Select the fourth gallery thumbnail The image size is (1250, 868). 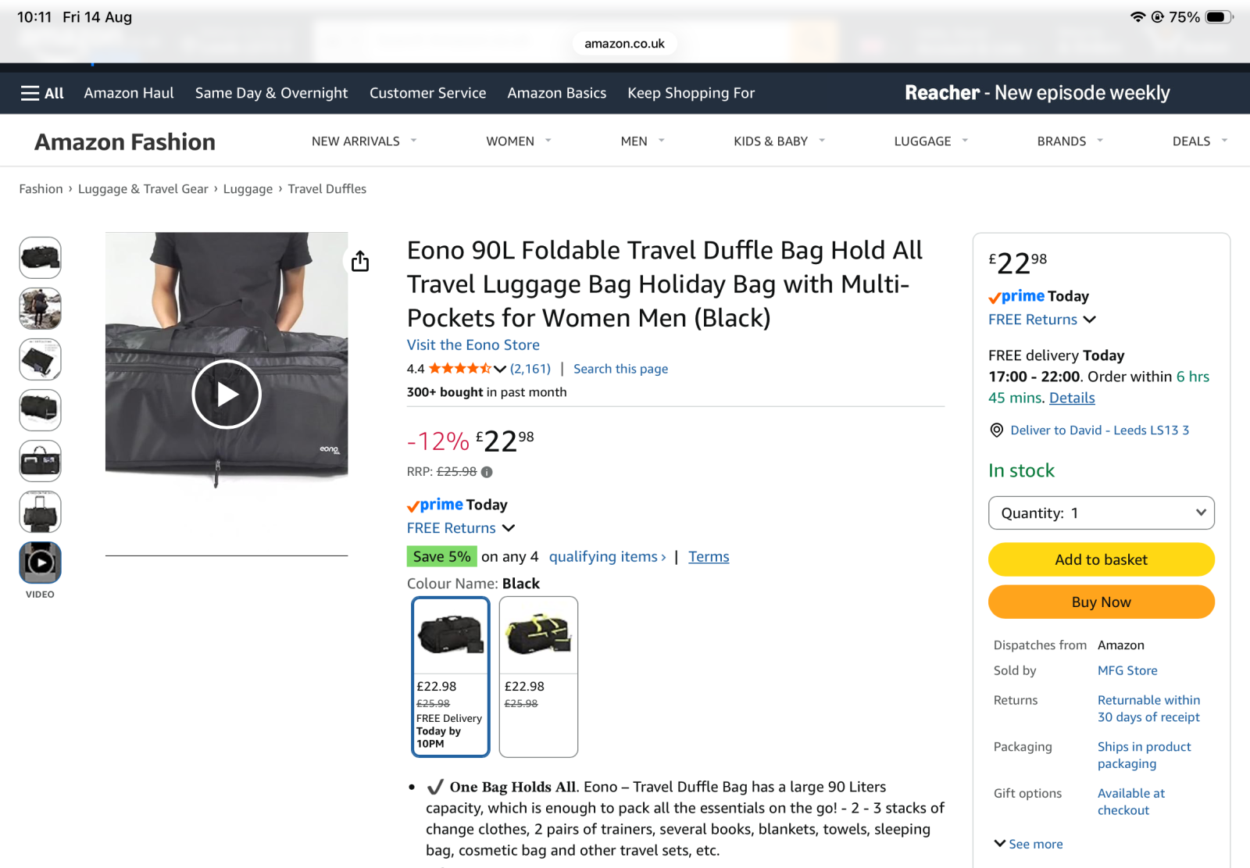point(40,410)
